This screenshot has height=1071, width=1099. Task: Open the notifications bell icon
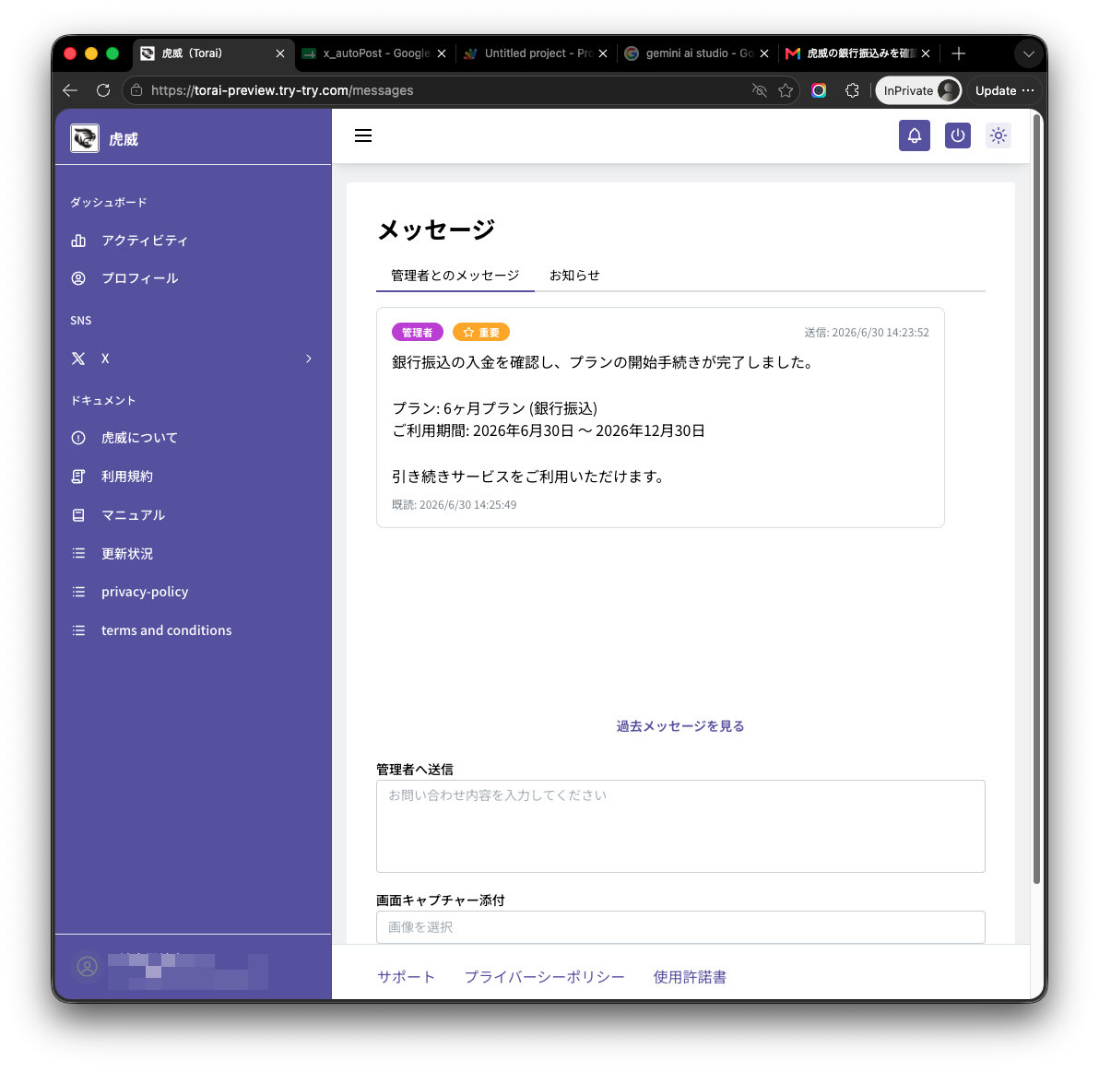914,135
